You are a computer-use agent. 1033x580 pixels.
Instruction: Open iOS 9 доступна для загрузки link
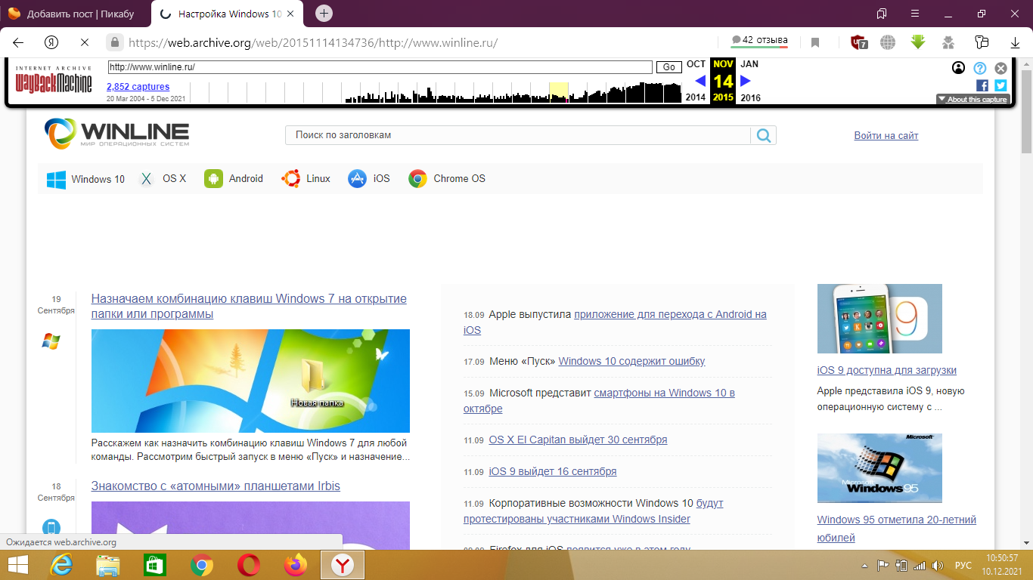(887, 370)
